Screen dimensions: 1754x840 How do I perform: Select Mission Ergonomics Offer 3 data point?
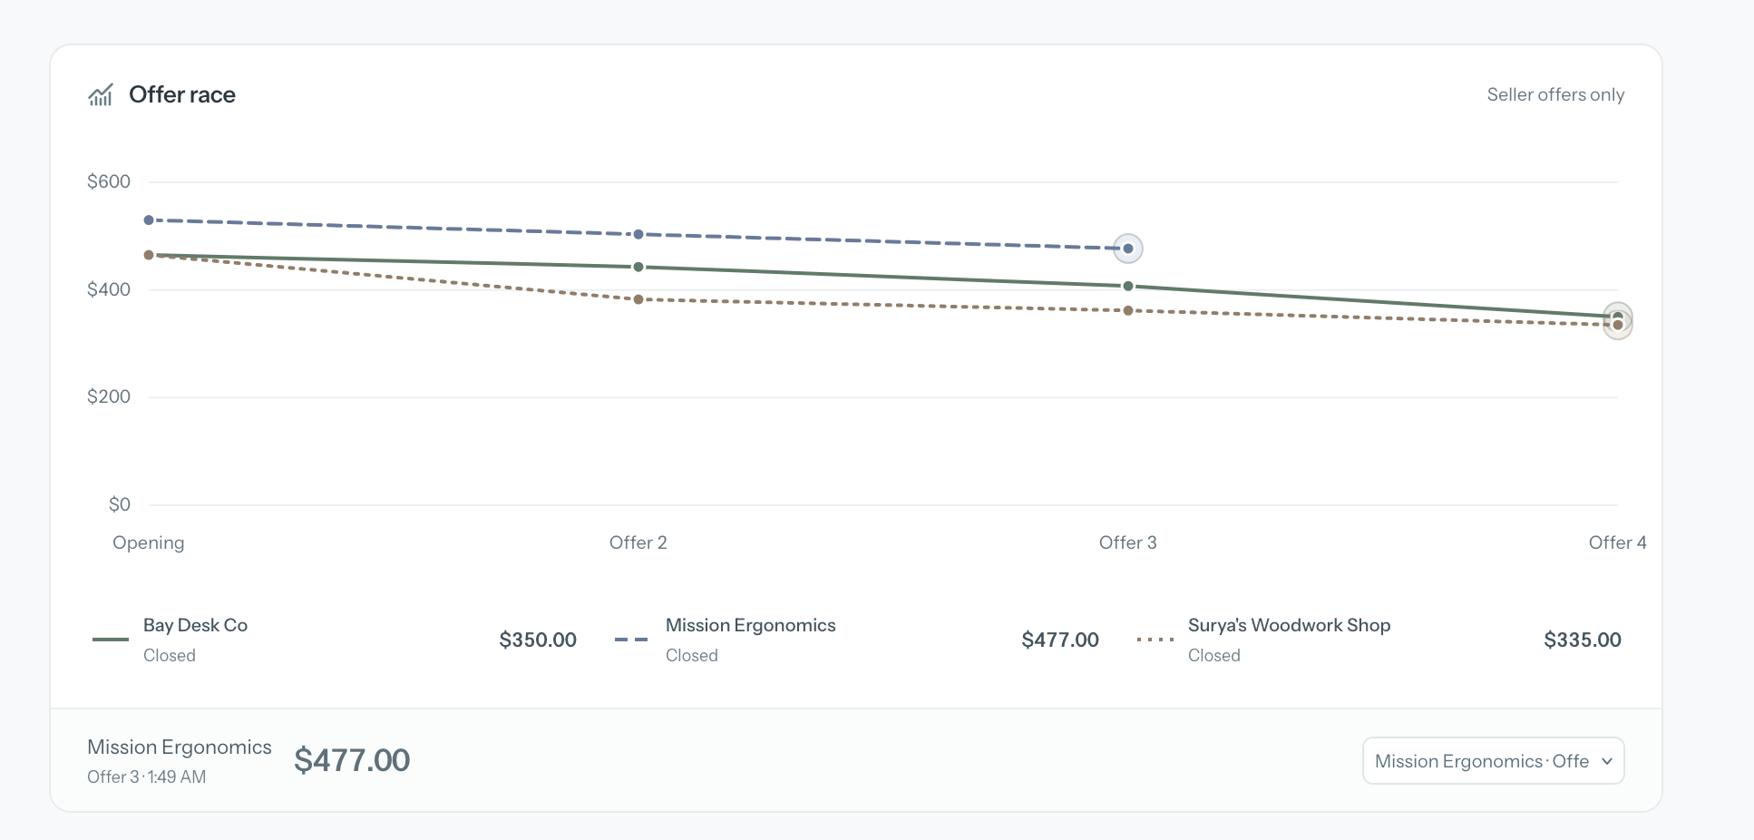coord(1128,249)
